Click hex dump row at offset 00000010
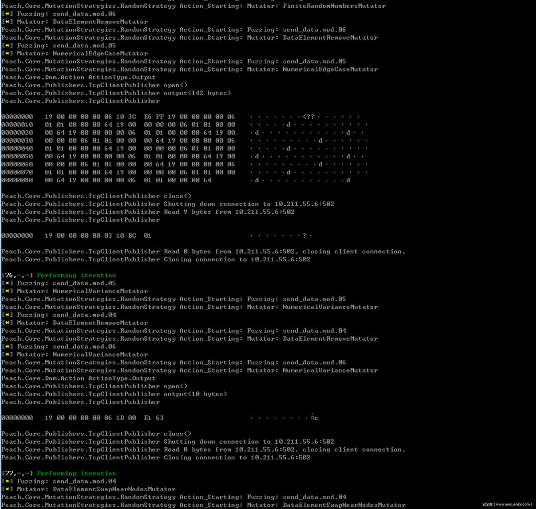536x509 pixels. pyautogui.click(x=140, y=124)
